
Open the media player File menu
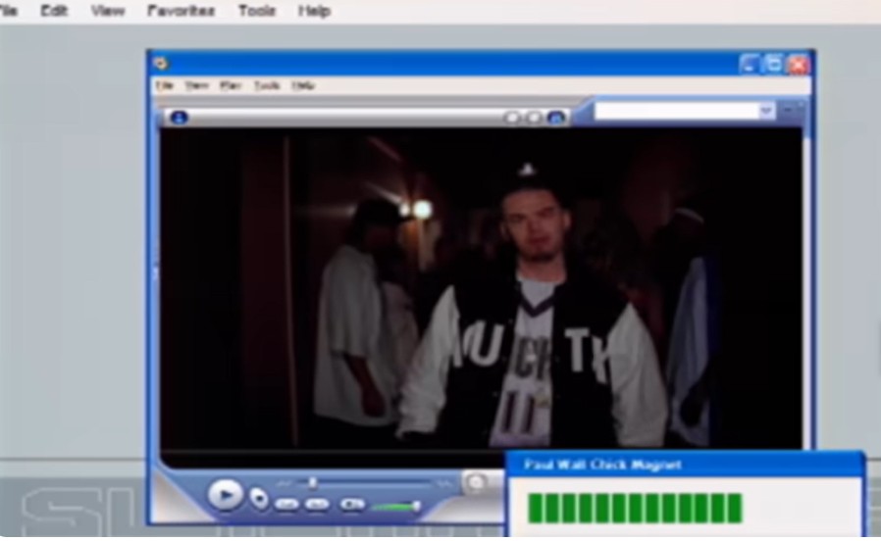point(164,85)
